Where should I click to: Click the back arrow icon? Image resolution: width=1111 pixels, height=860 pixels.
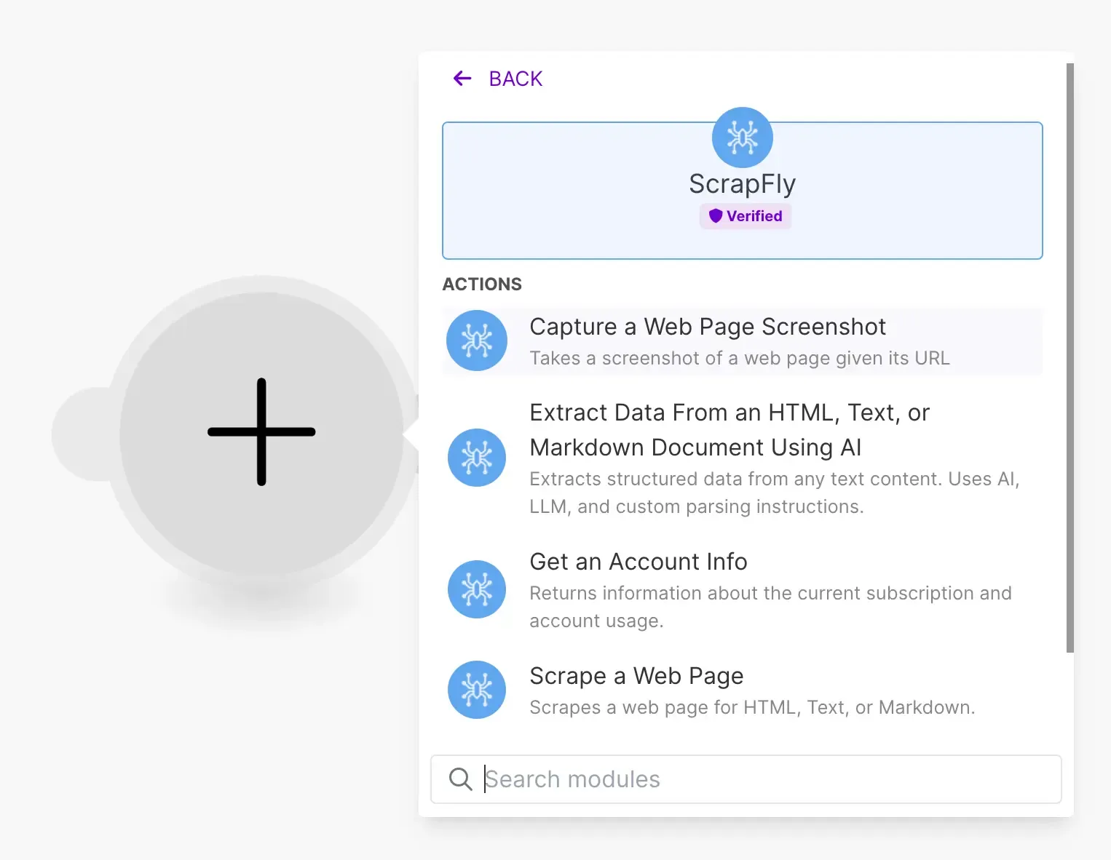point(462,78)
